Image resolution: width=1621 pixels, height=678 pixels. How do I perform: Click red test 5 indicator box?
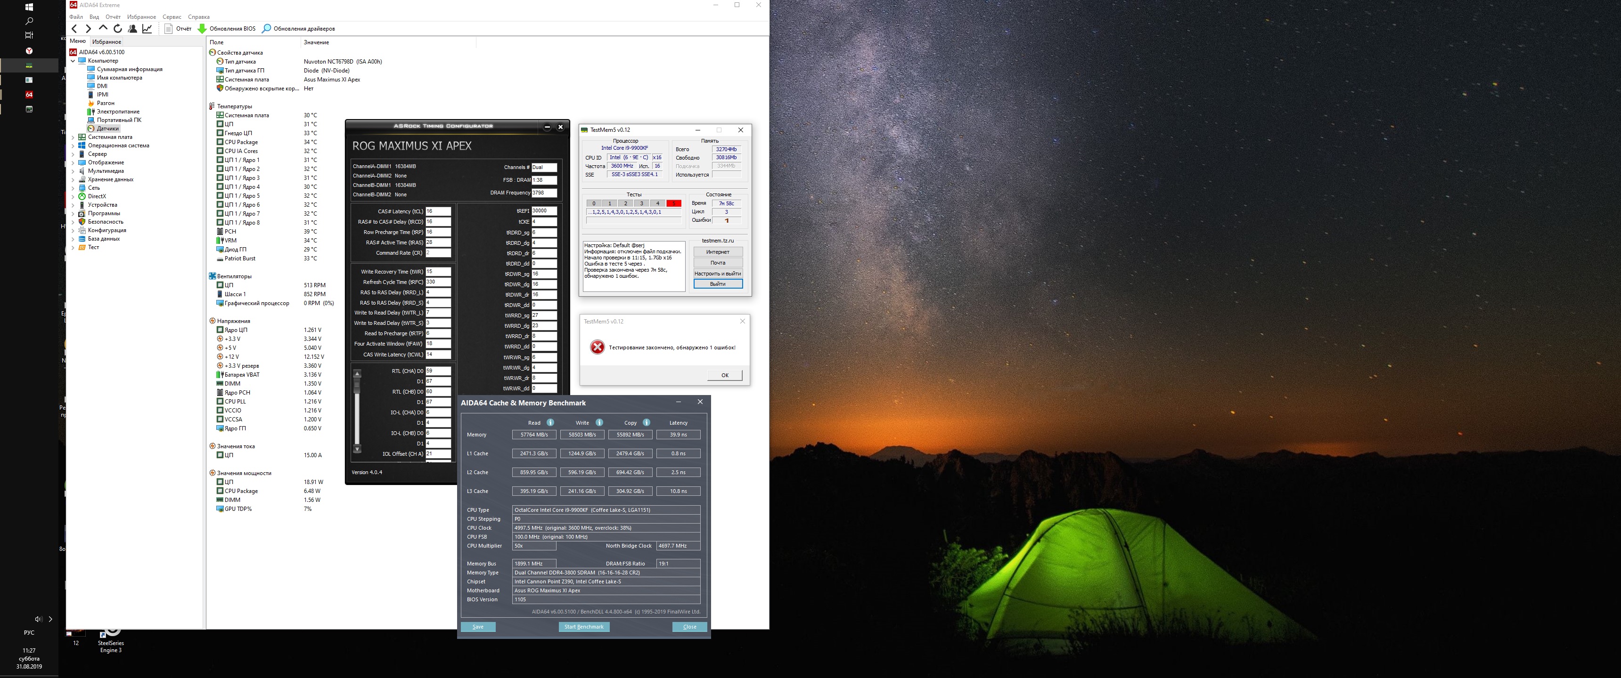673,203
